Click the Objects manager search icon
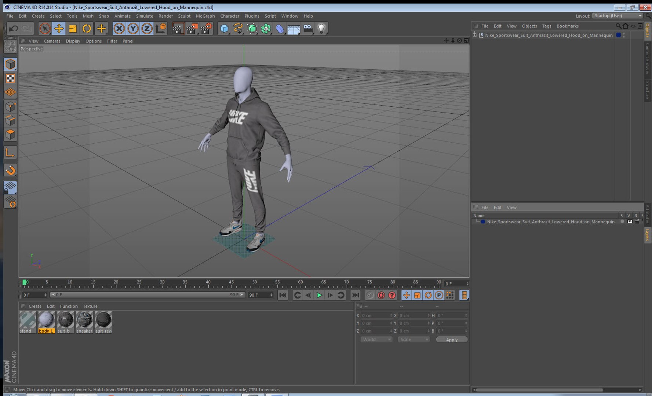This screenshot has height=396, width=652. point(619,26)
